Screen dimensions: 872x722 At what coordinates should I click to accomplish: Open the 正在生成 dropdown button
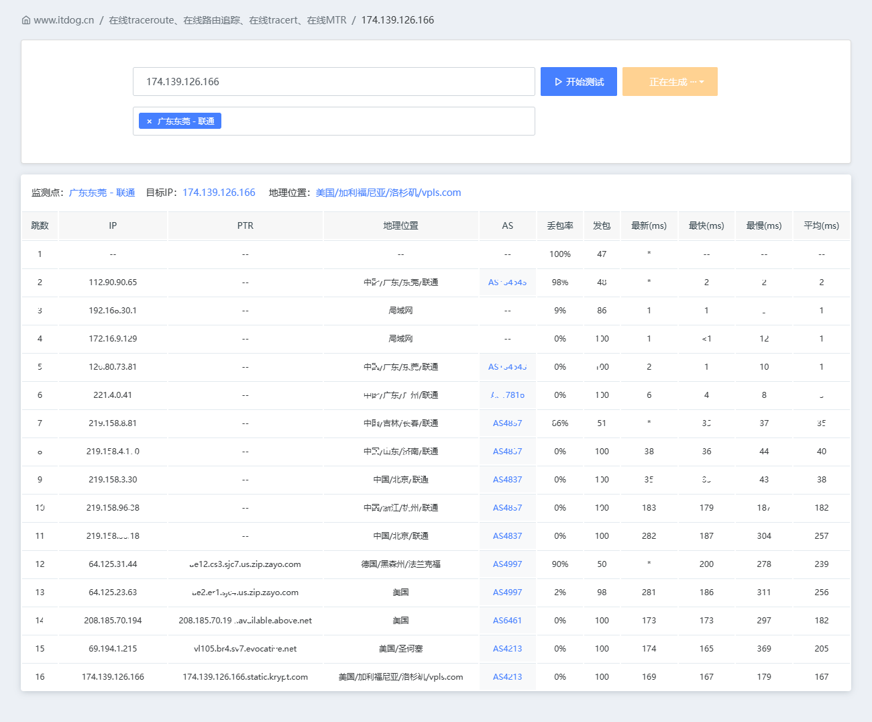670,82
